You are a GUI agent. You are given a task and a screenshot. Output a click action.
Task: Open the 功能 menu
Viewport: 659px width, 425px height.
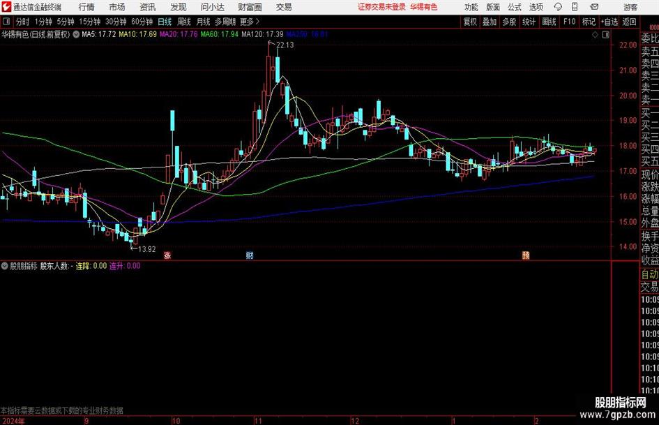point(471,7)
